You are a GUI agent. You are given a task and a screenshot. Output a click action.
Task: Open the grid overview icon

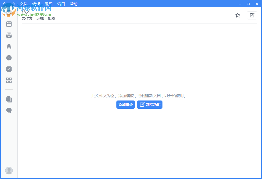click(x=9, y=80)
